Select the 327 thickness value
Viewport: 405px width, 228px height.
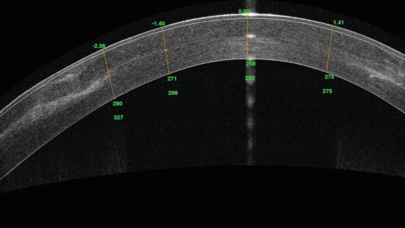(118, 118)
